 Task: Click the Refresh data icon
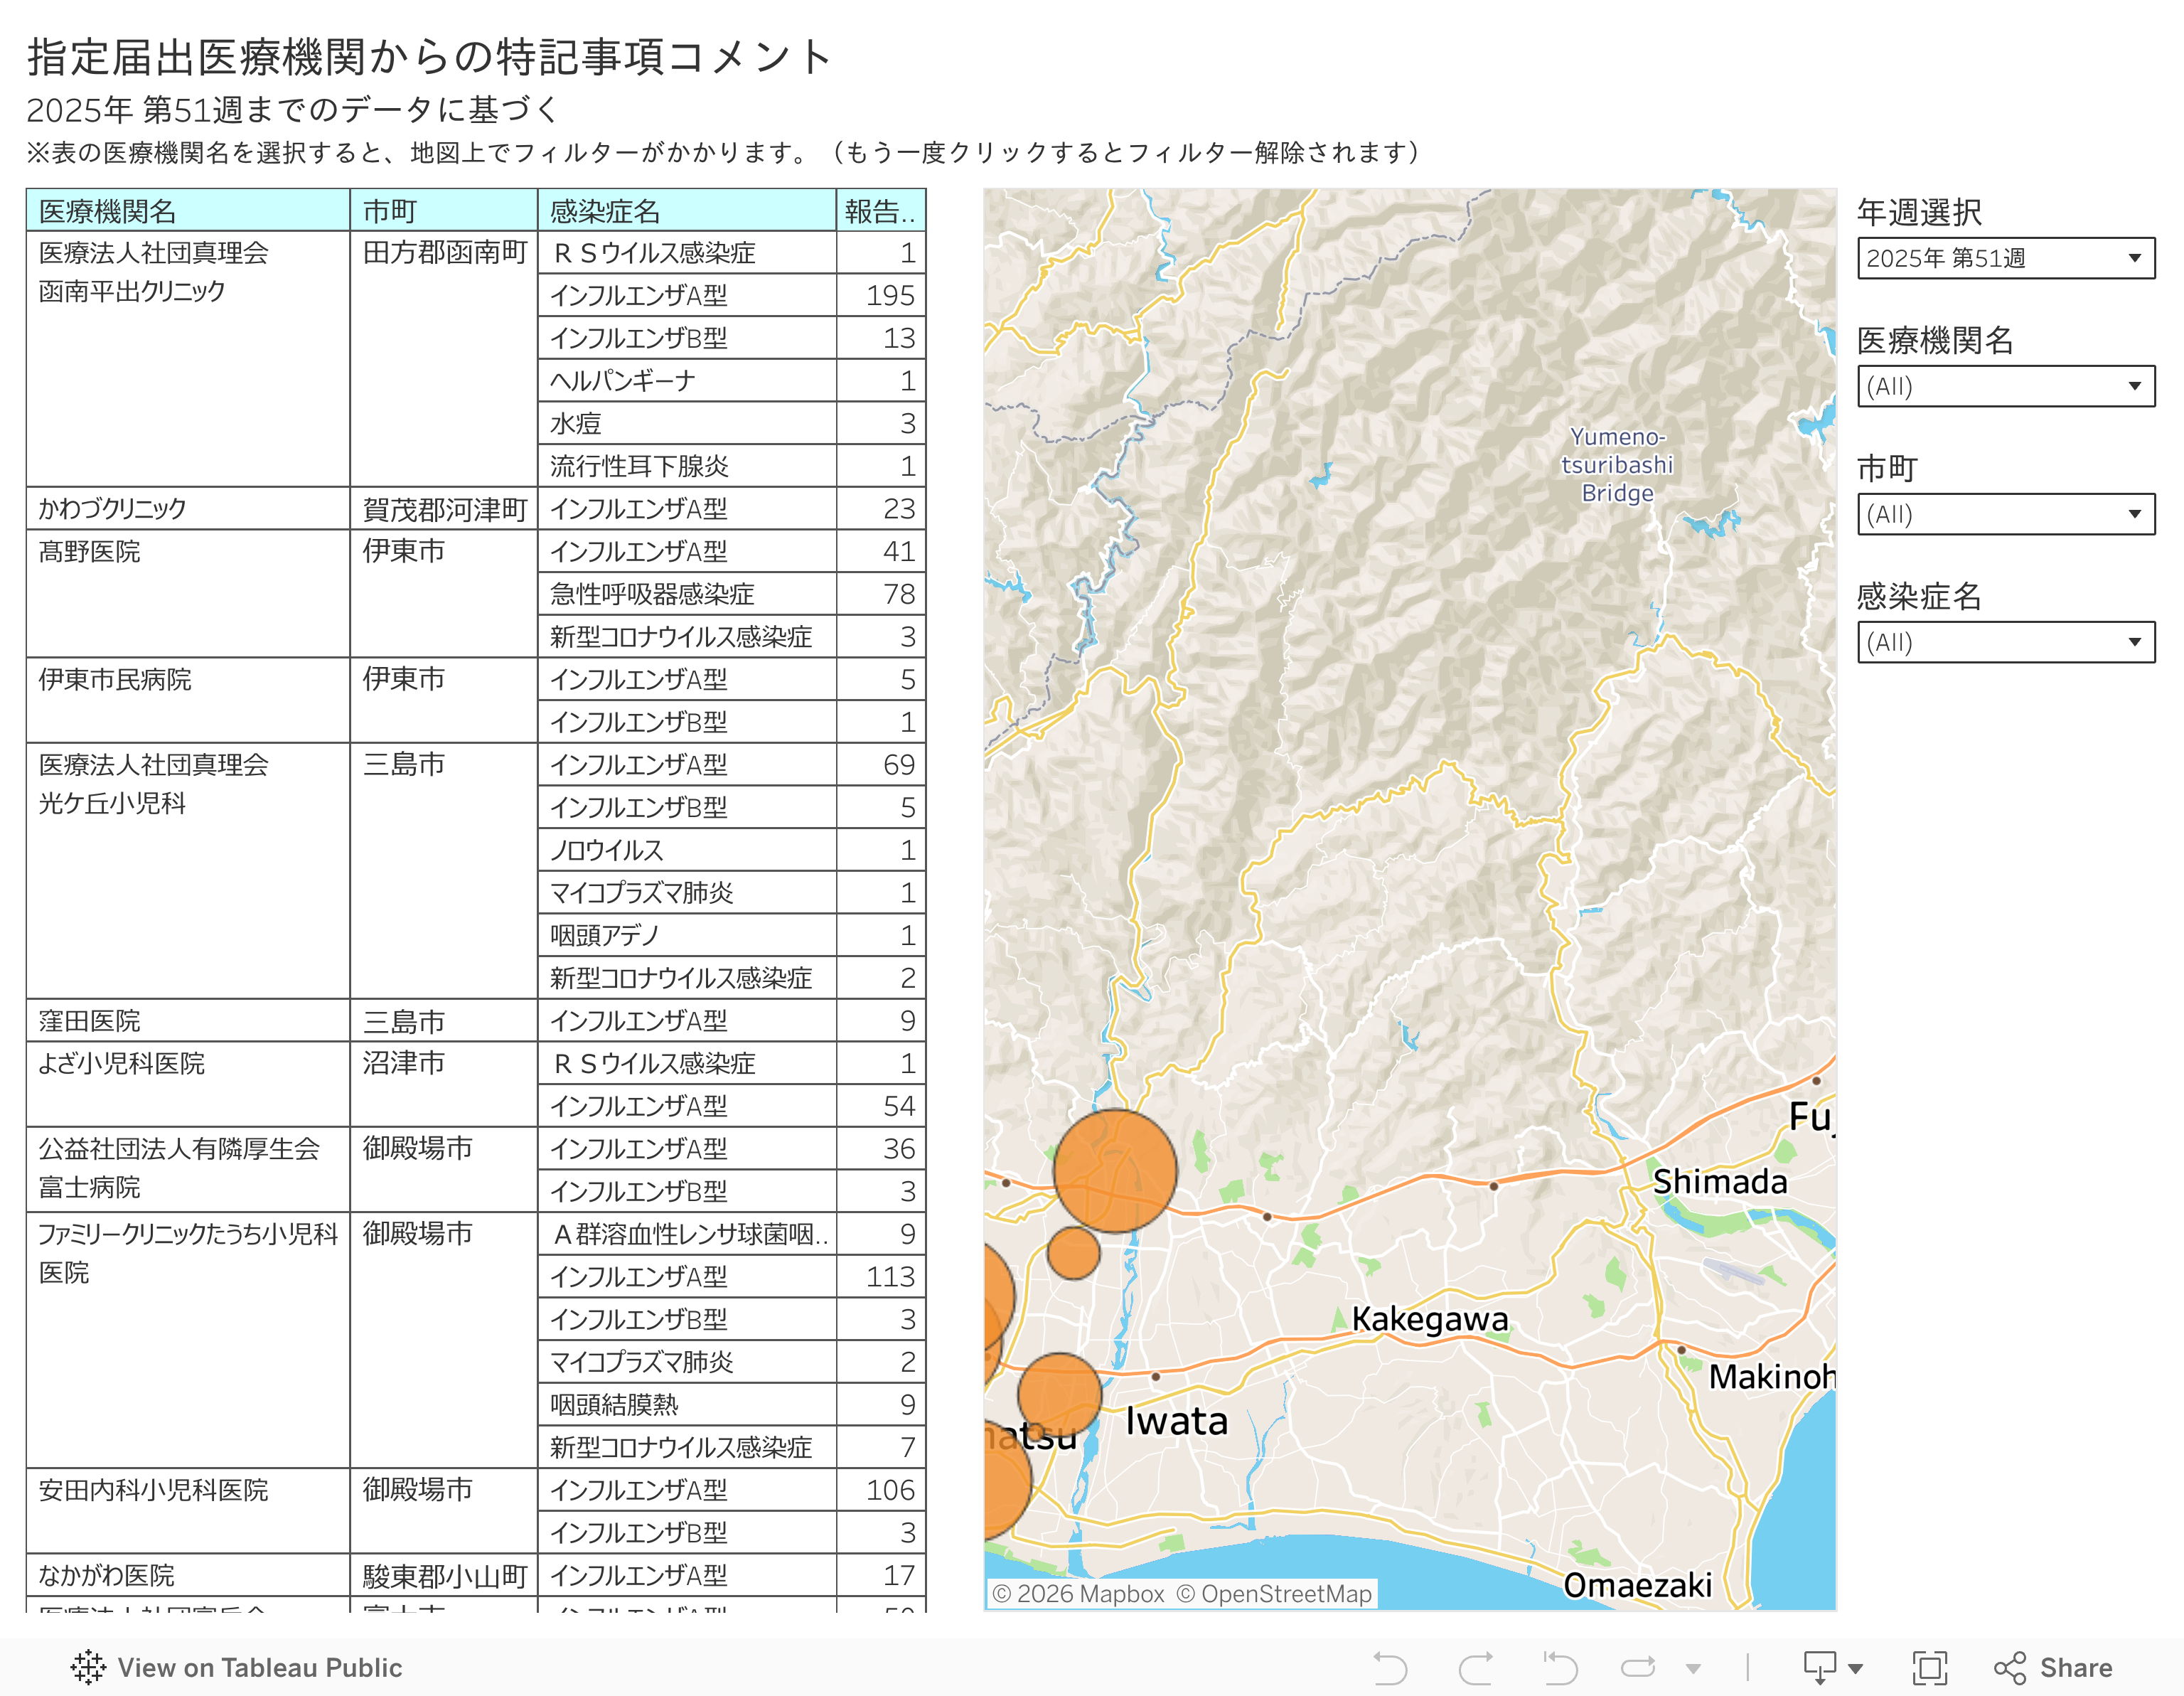[x=1637, y=1668]
